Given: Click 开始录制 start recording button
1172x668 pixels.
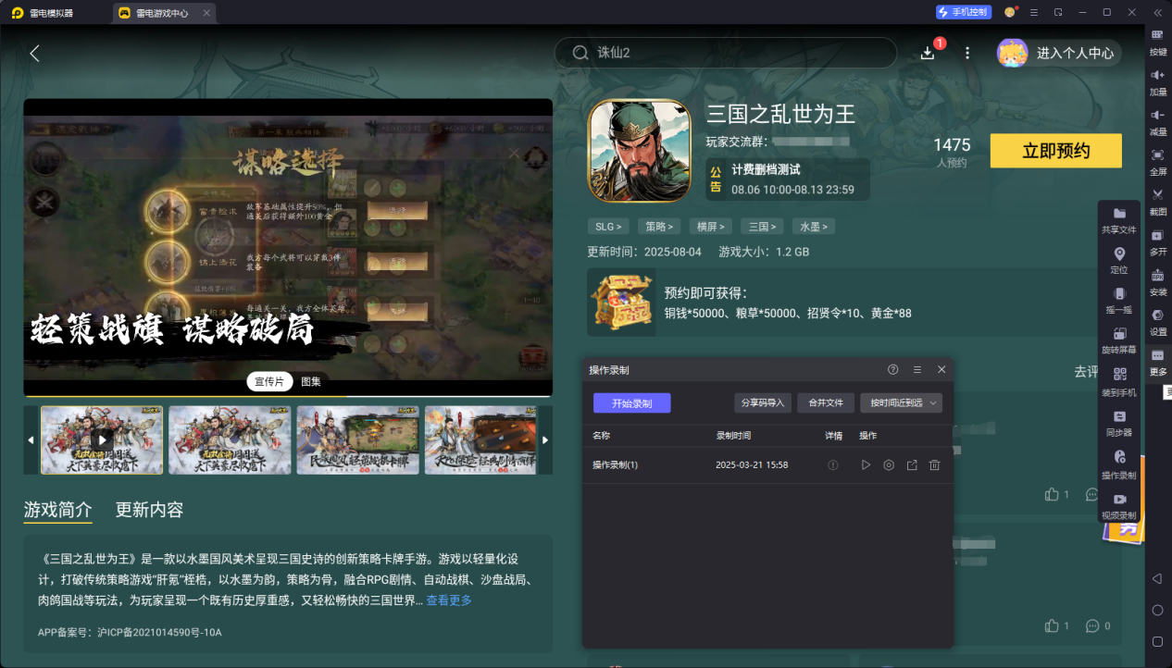Looking at the screenshot, I should click(632, 403).
